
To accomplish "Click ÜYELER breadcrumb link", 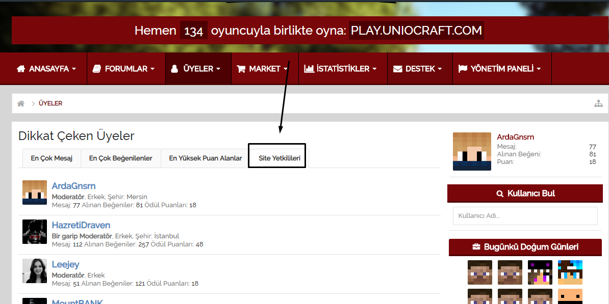I will (50, 103).
